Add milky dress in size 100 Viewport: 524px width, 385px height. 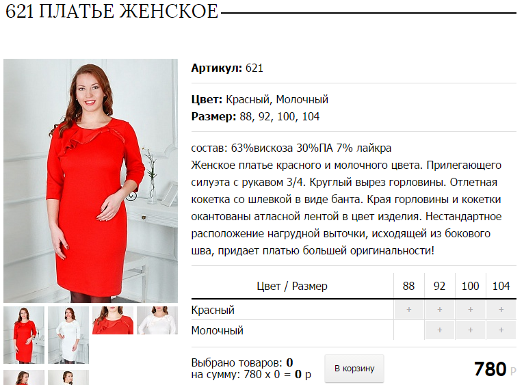pyautogui.click(x=470, y=330)
